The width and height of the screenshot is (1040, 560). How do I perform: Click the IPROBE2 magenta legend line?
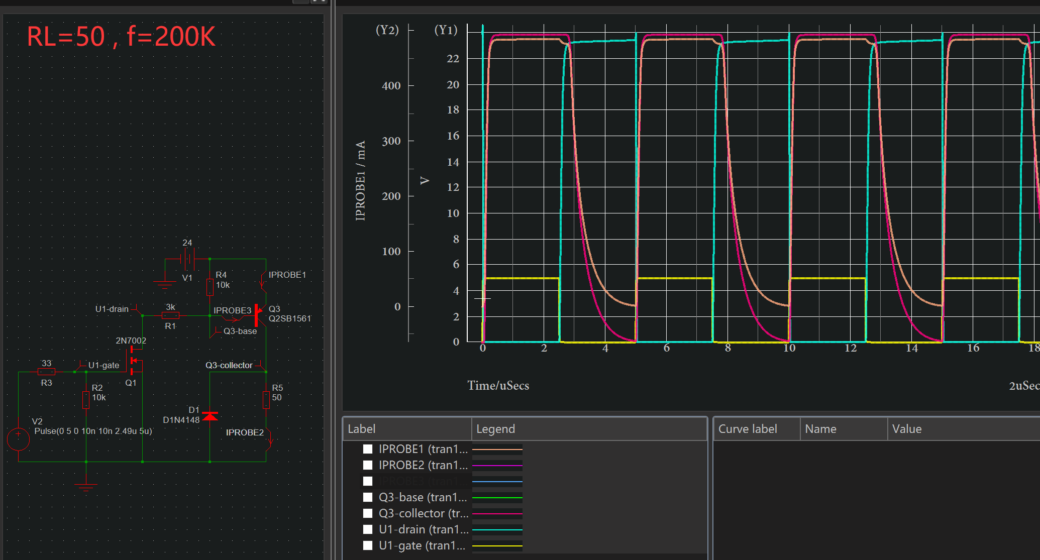(497, 465)
